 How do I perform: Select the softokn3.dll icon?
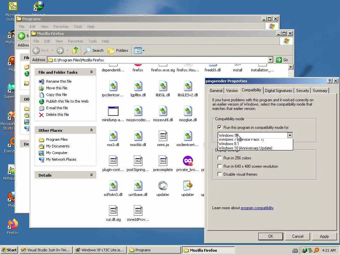(x=113, y=186)
